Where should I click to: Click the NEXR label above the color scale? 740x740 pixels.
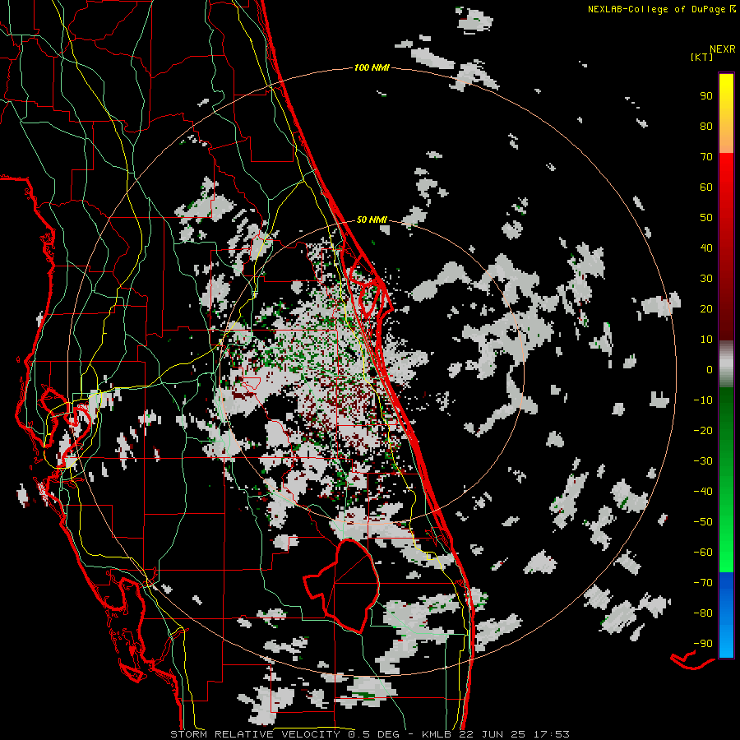click(x=723, y=49)
